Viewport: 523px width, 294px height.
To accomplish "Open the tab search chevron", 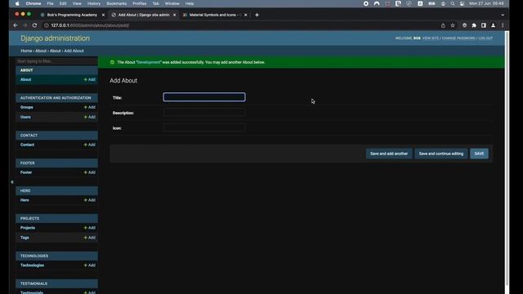I will click(x=503, y=15).
